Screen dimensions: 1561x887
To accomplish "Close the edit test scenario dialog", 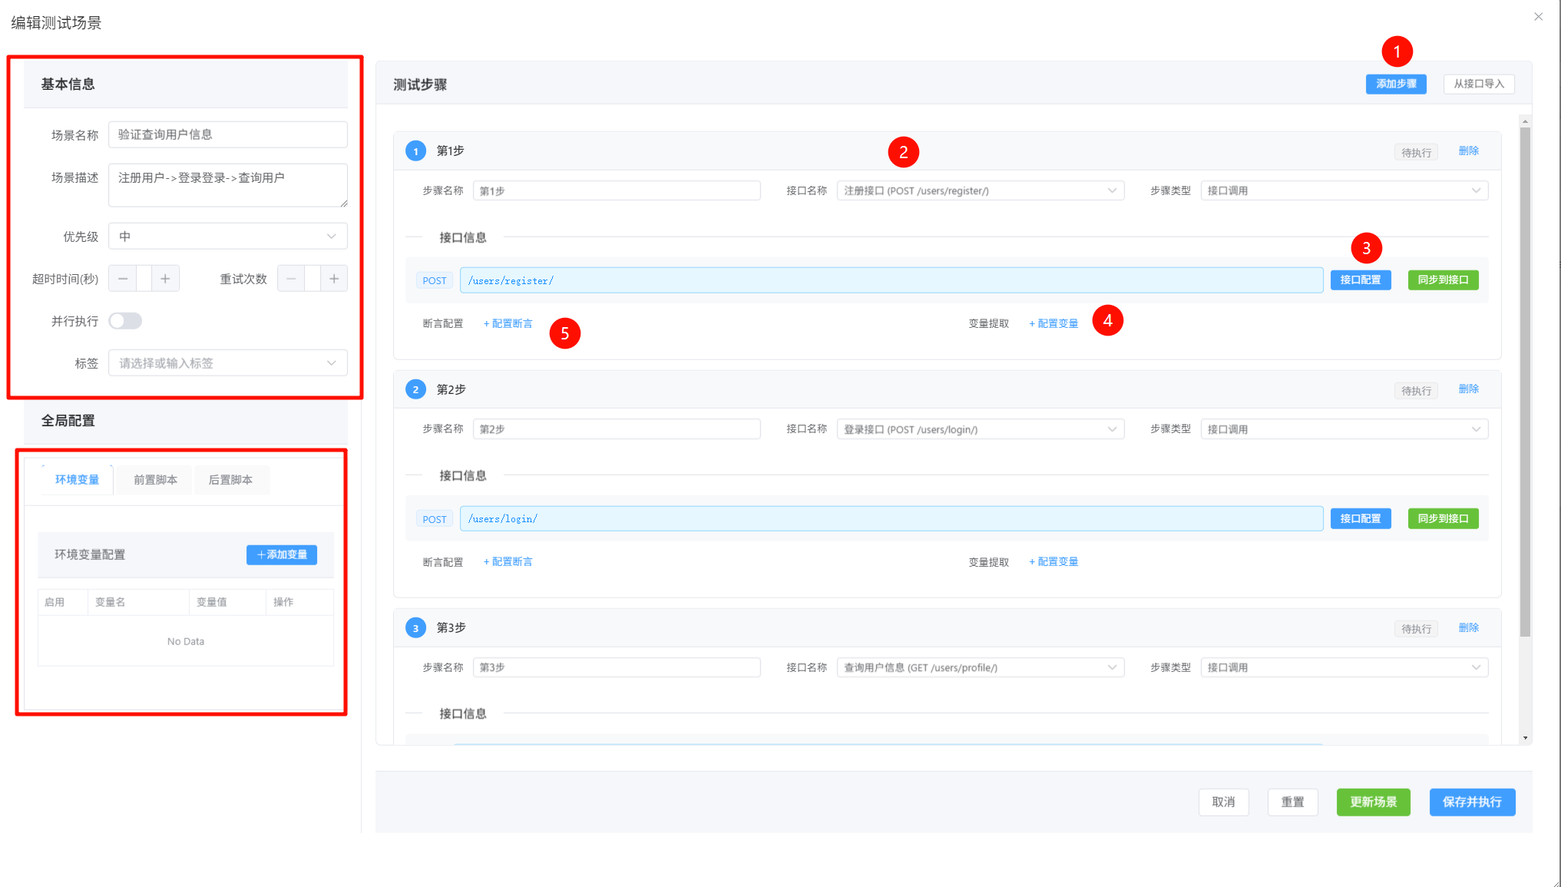I will tap(1538, 17).
